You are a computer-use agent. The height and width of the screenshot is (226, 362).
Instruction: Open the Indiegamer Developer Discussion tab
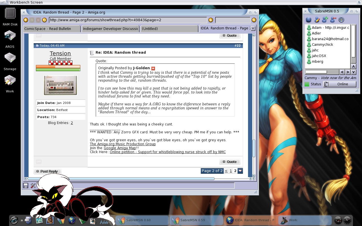(x=110, y=29)
